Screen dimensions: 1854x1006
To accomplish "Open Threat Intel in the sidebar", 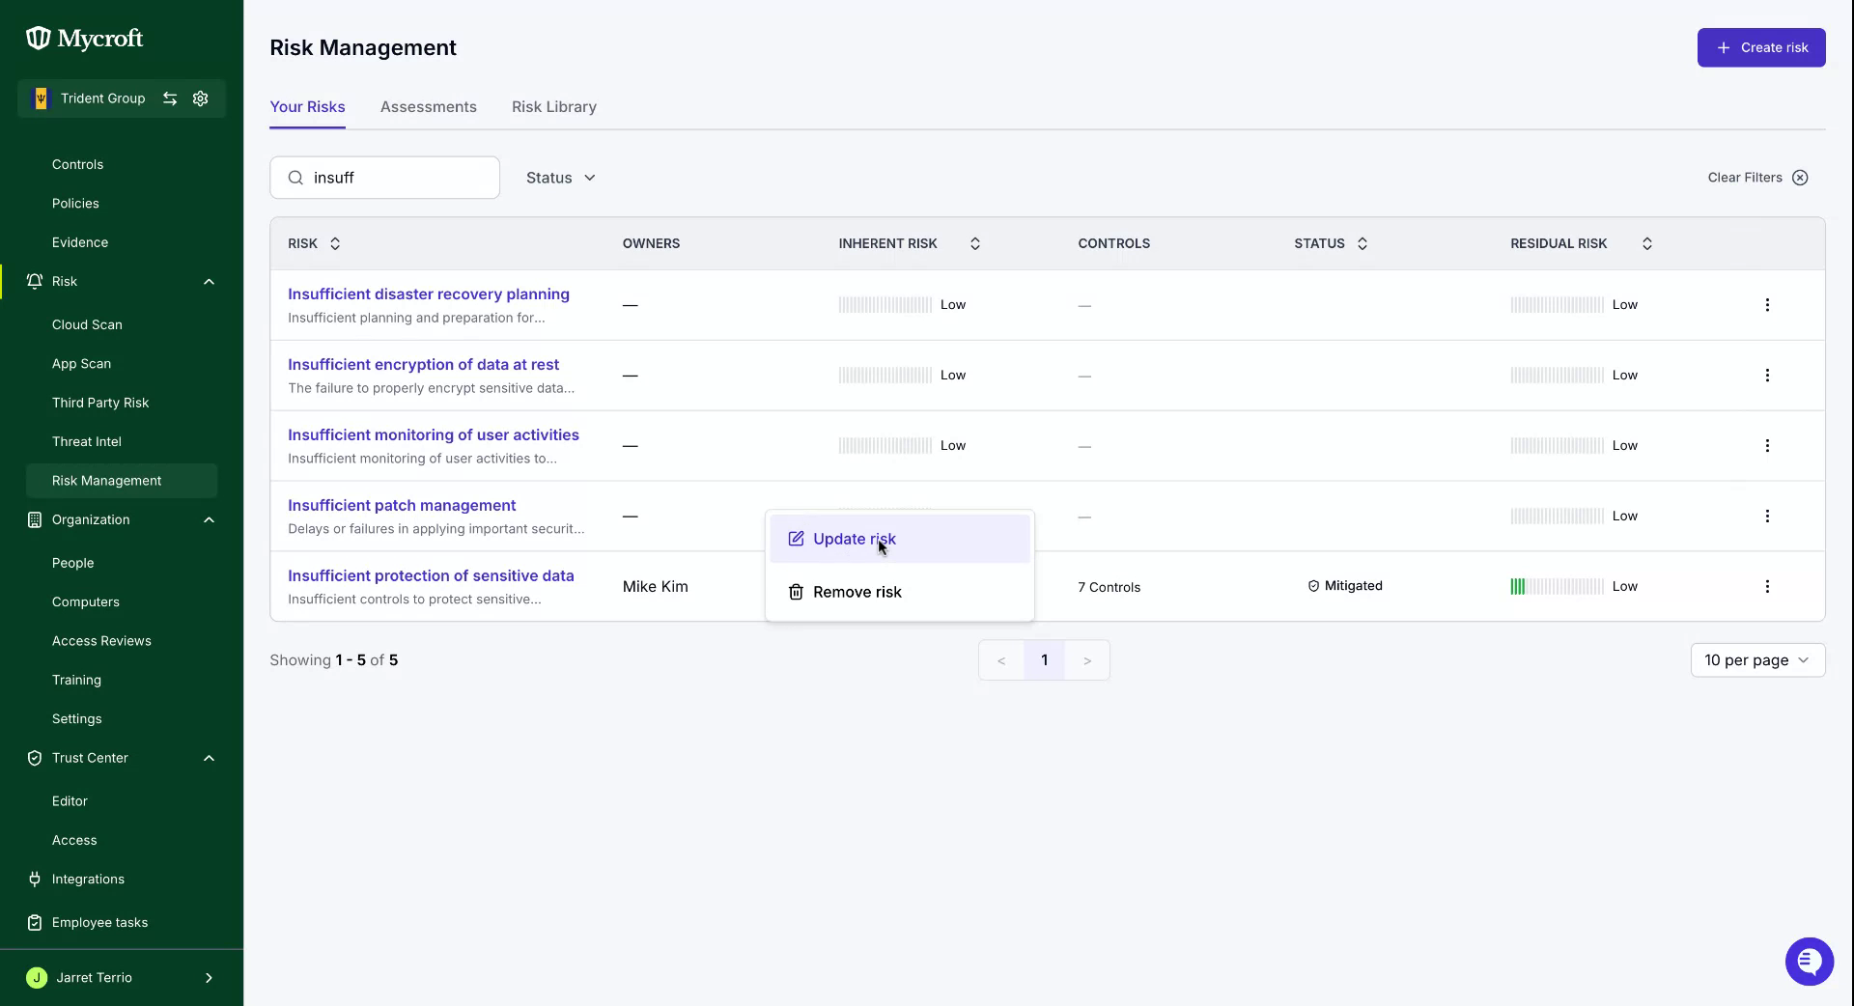I will [87, 441].
